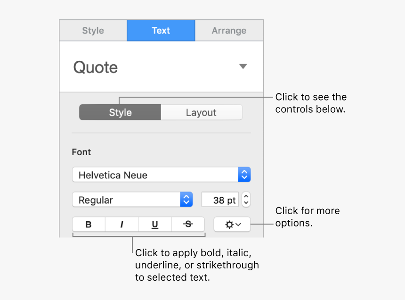Open the gear advanced options menu
The height and width of the screenshot is (300, 405).
click(x=232, y=225)
